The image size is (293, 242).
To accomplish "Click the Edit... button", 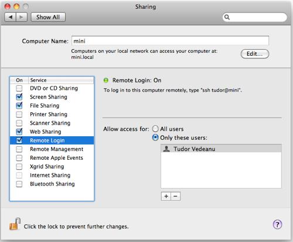I will (255, 54).
